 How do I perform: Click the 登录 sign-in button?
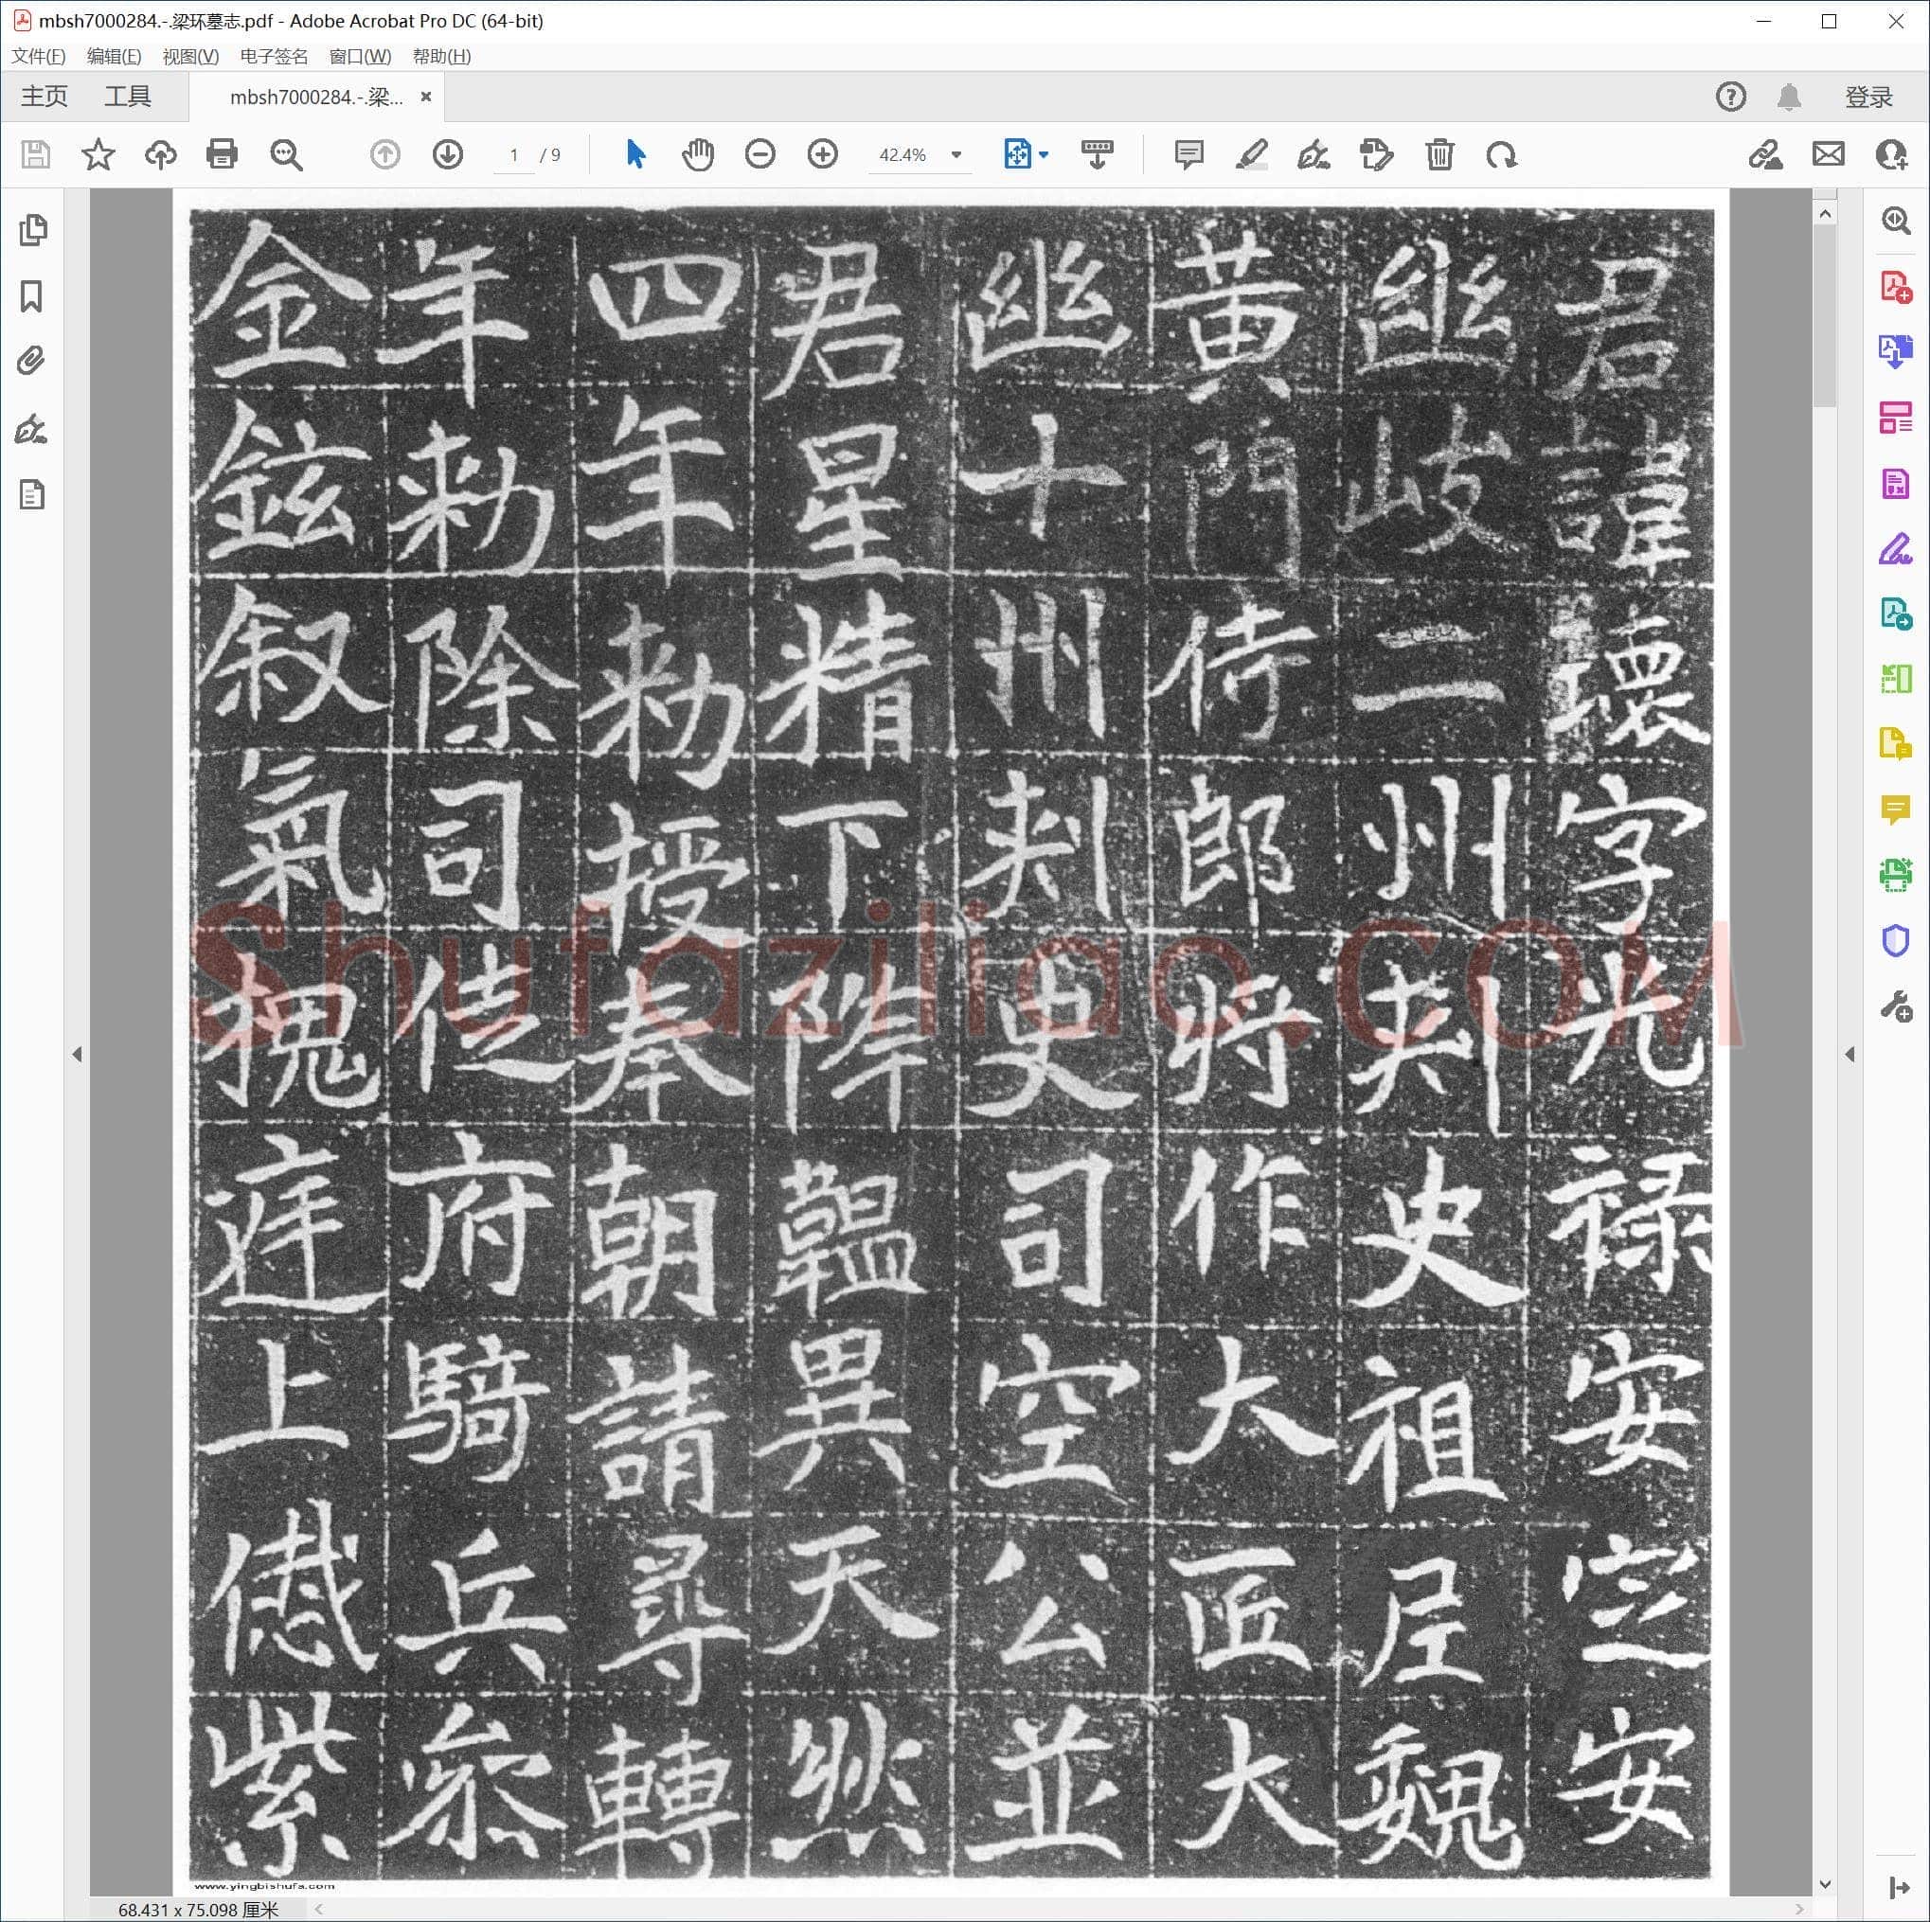click(x=1869, y=97)
